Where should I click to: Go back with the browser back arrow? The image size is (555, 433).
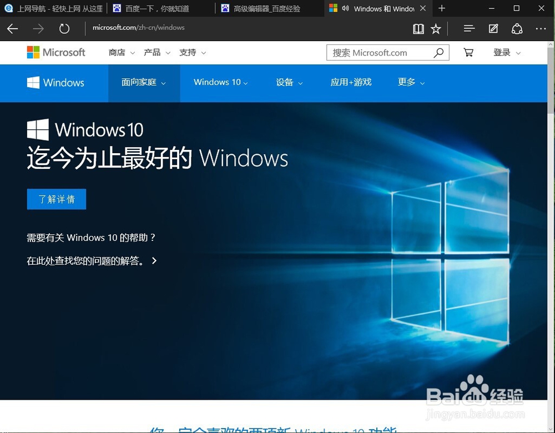click(12, 29)
